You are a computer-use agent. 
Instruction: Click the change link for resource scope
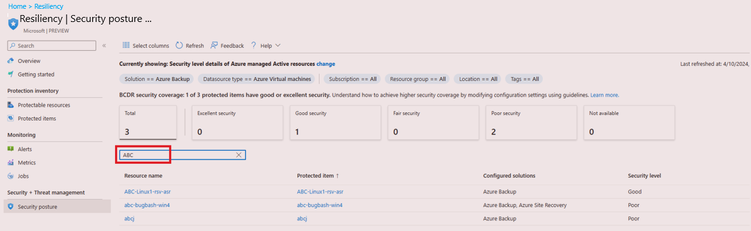pyautogui.click(x=326, y=63)
